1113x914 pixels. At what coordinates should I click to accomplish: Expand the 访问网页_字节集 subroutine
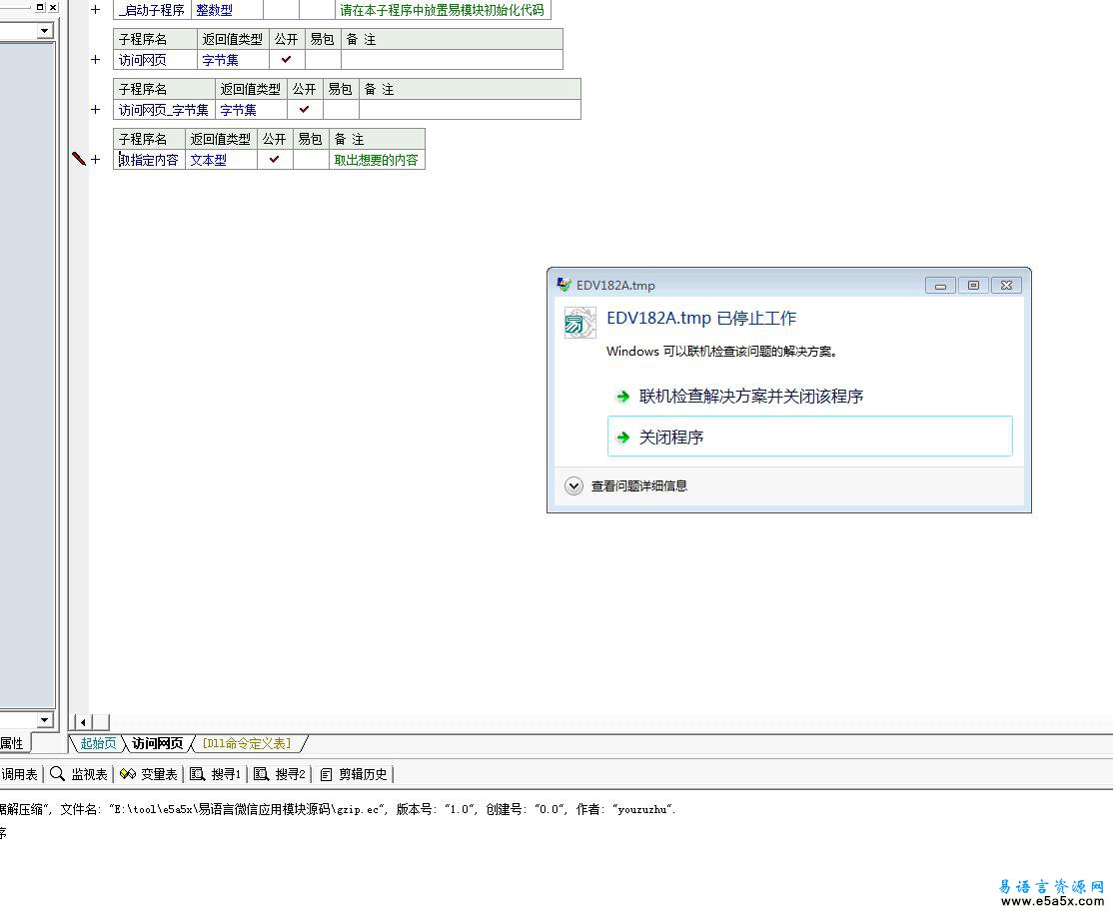(x=95, y=109)
